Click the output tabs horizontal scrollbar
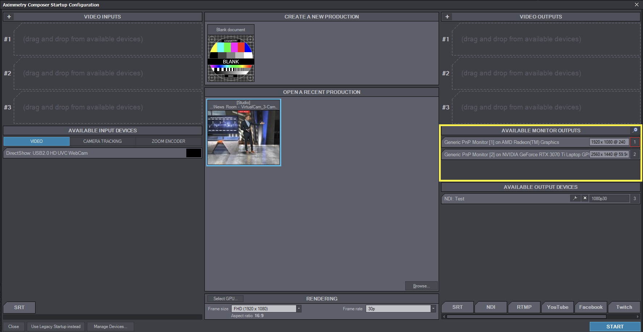Image resolution: width=643 pixels, height=332 pixels. [526, 316]
